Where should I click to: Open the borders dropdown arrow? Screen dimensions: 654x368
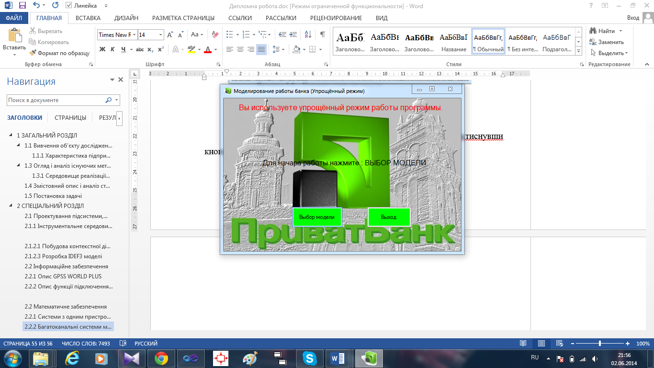[320, 49]
